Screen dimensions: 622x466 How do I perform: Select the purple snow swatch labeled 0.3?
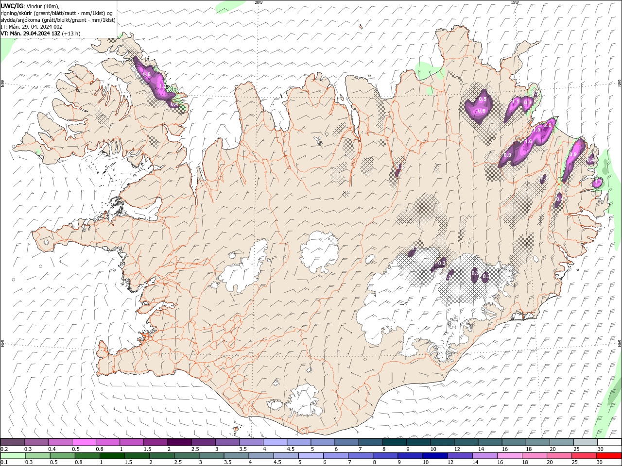click(36, 442)
